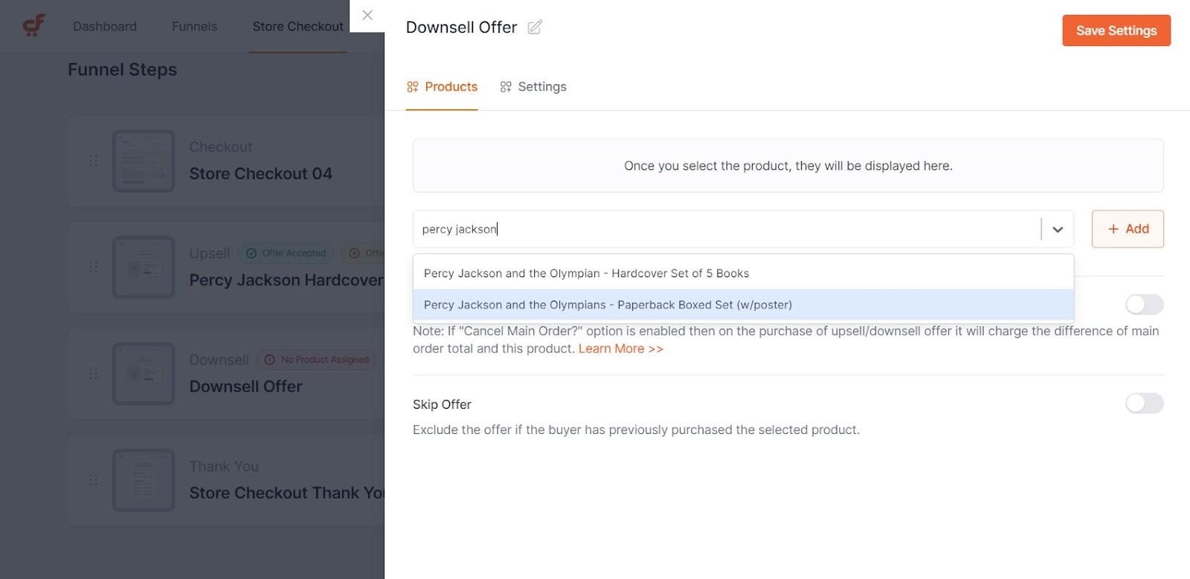
Task: Click the Store Checkout 04 step thumbnail
Action: pyautogui.click(x=144, y=161)
